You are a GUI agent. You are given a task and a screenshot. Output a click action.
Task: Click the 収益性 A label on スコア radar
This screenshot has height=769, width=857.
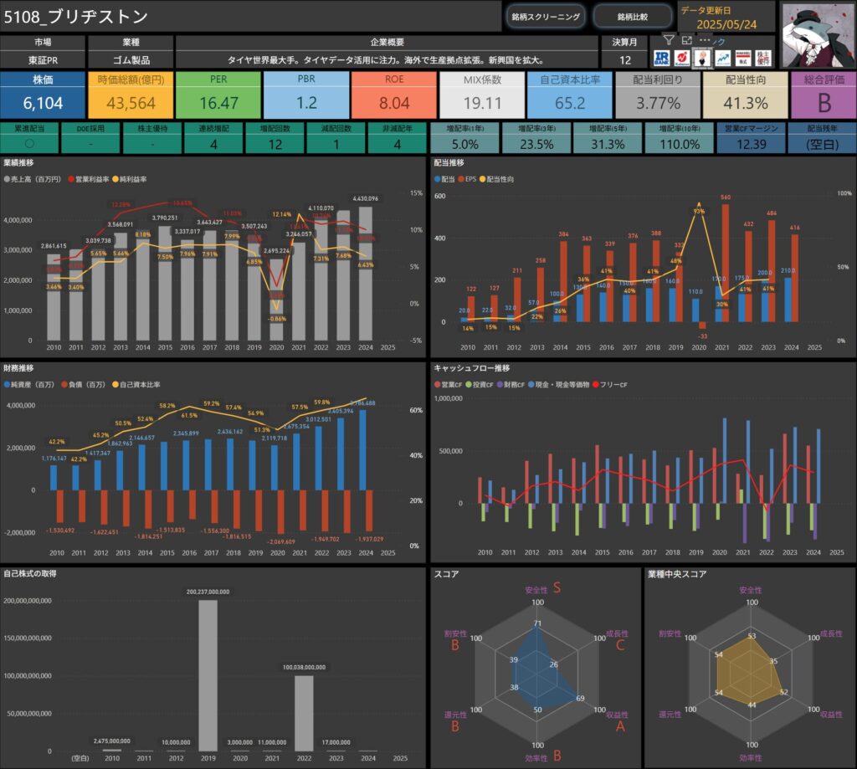[618, 721]
